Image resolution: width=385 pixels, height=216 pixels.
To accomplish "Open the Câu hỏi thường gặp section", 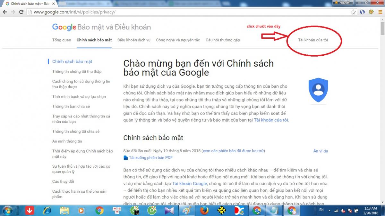I will (223, 40).
